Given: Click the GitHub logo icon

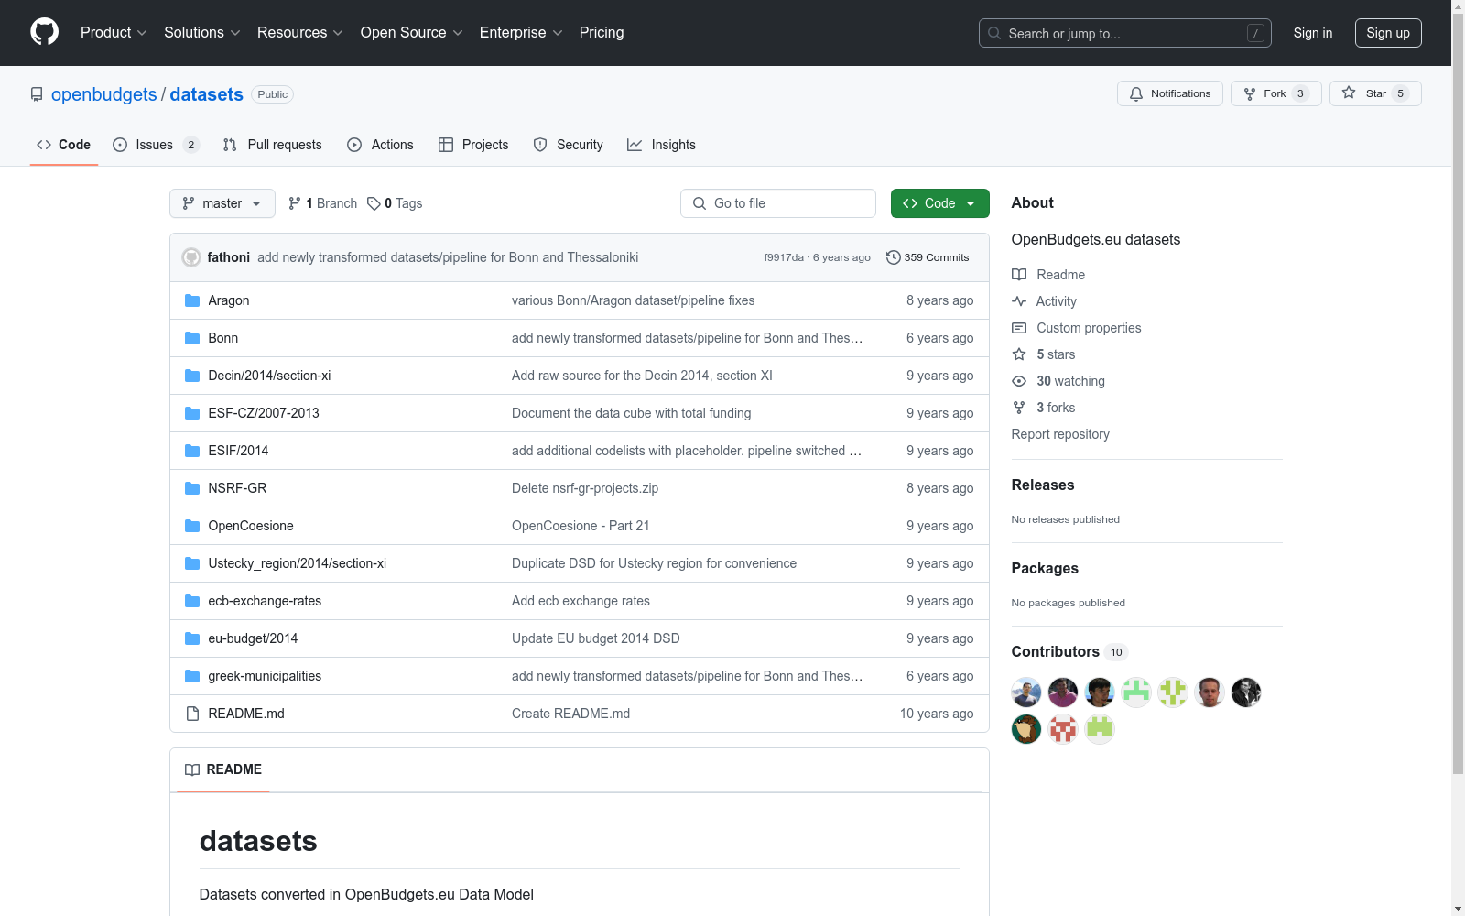Looking at the screenshot, I should [x=44, y=32].
